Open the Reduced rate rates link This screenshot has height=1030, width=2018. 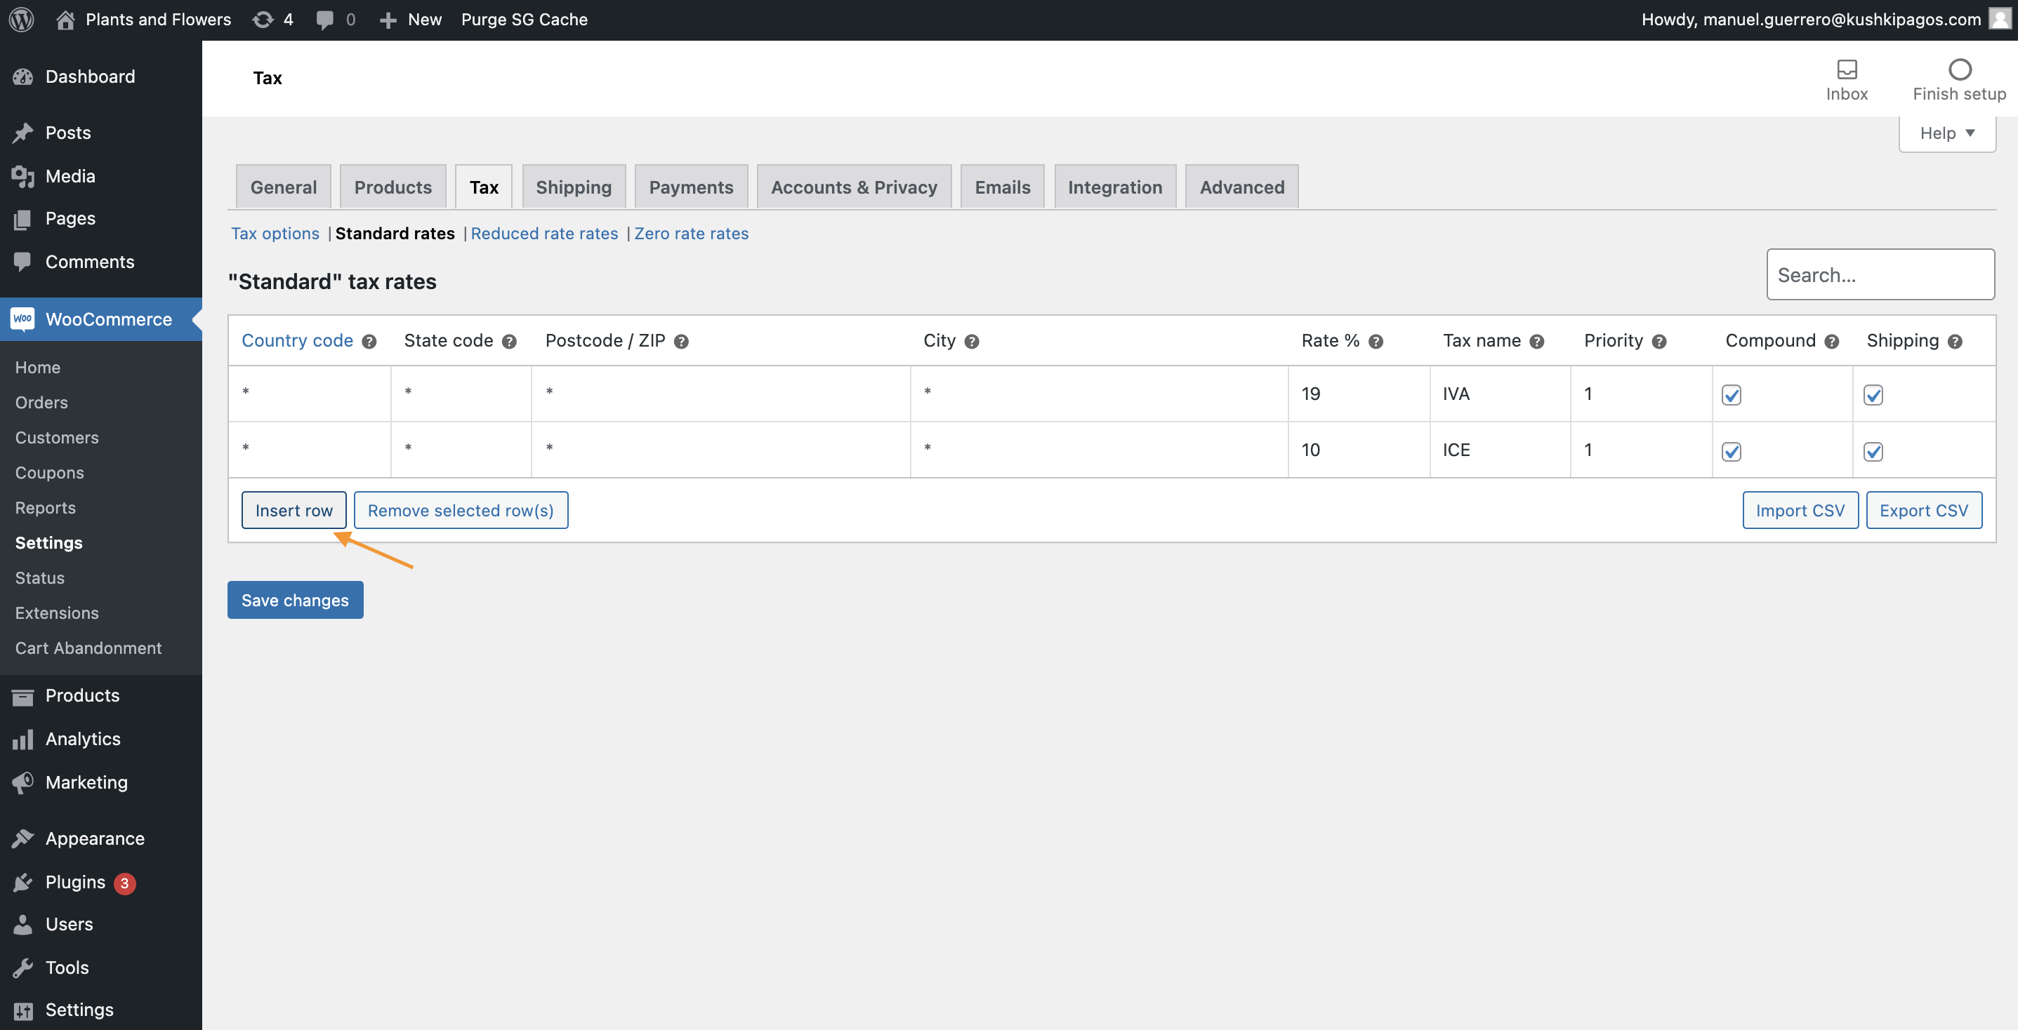(543, 233)
